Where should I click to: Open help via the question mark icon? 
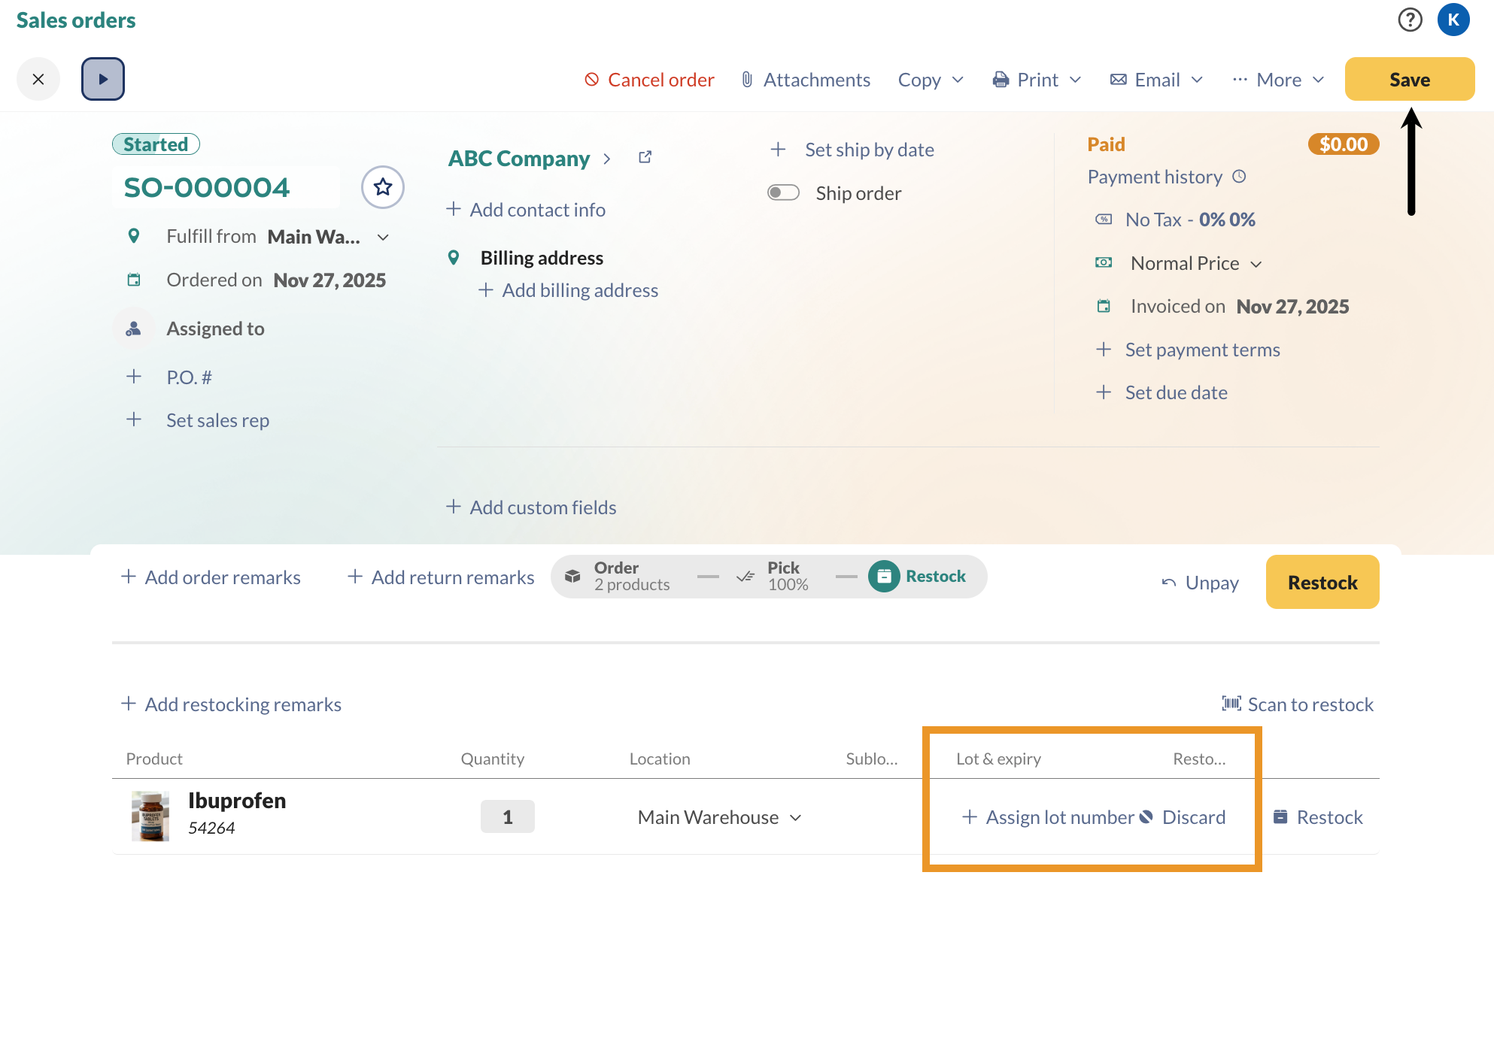(x=1410, y=20)
